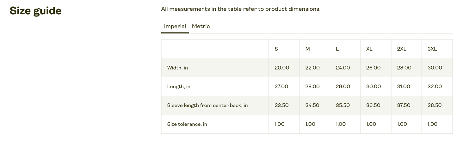Click the L size column header
The width and height of the screenshot is (457, 147).
point(337,49)
